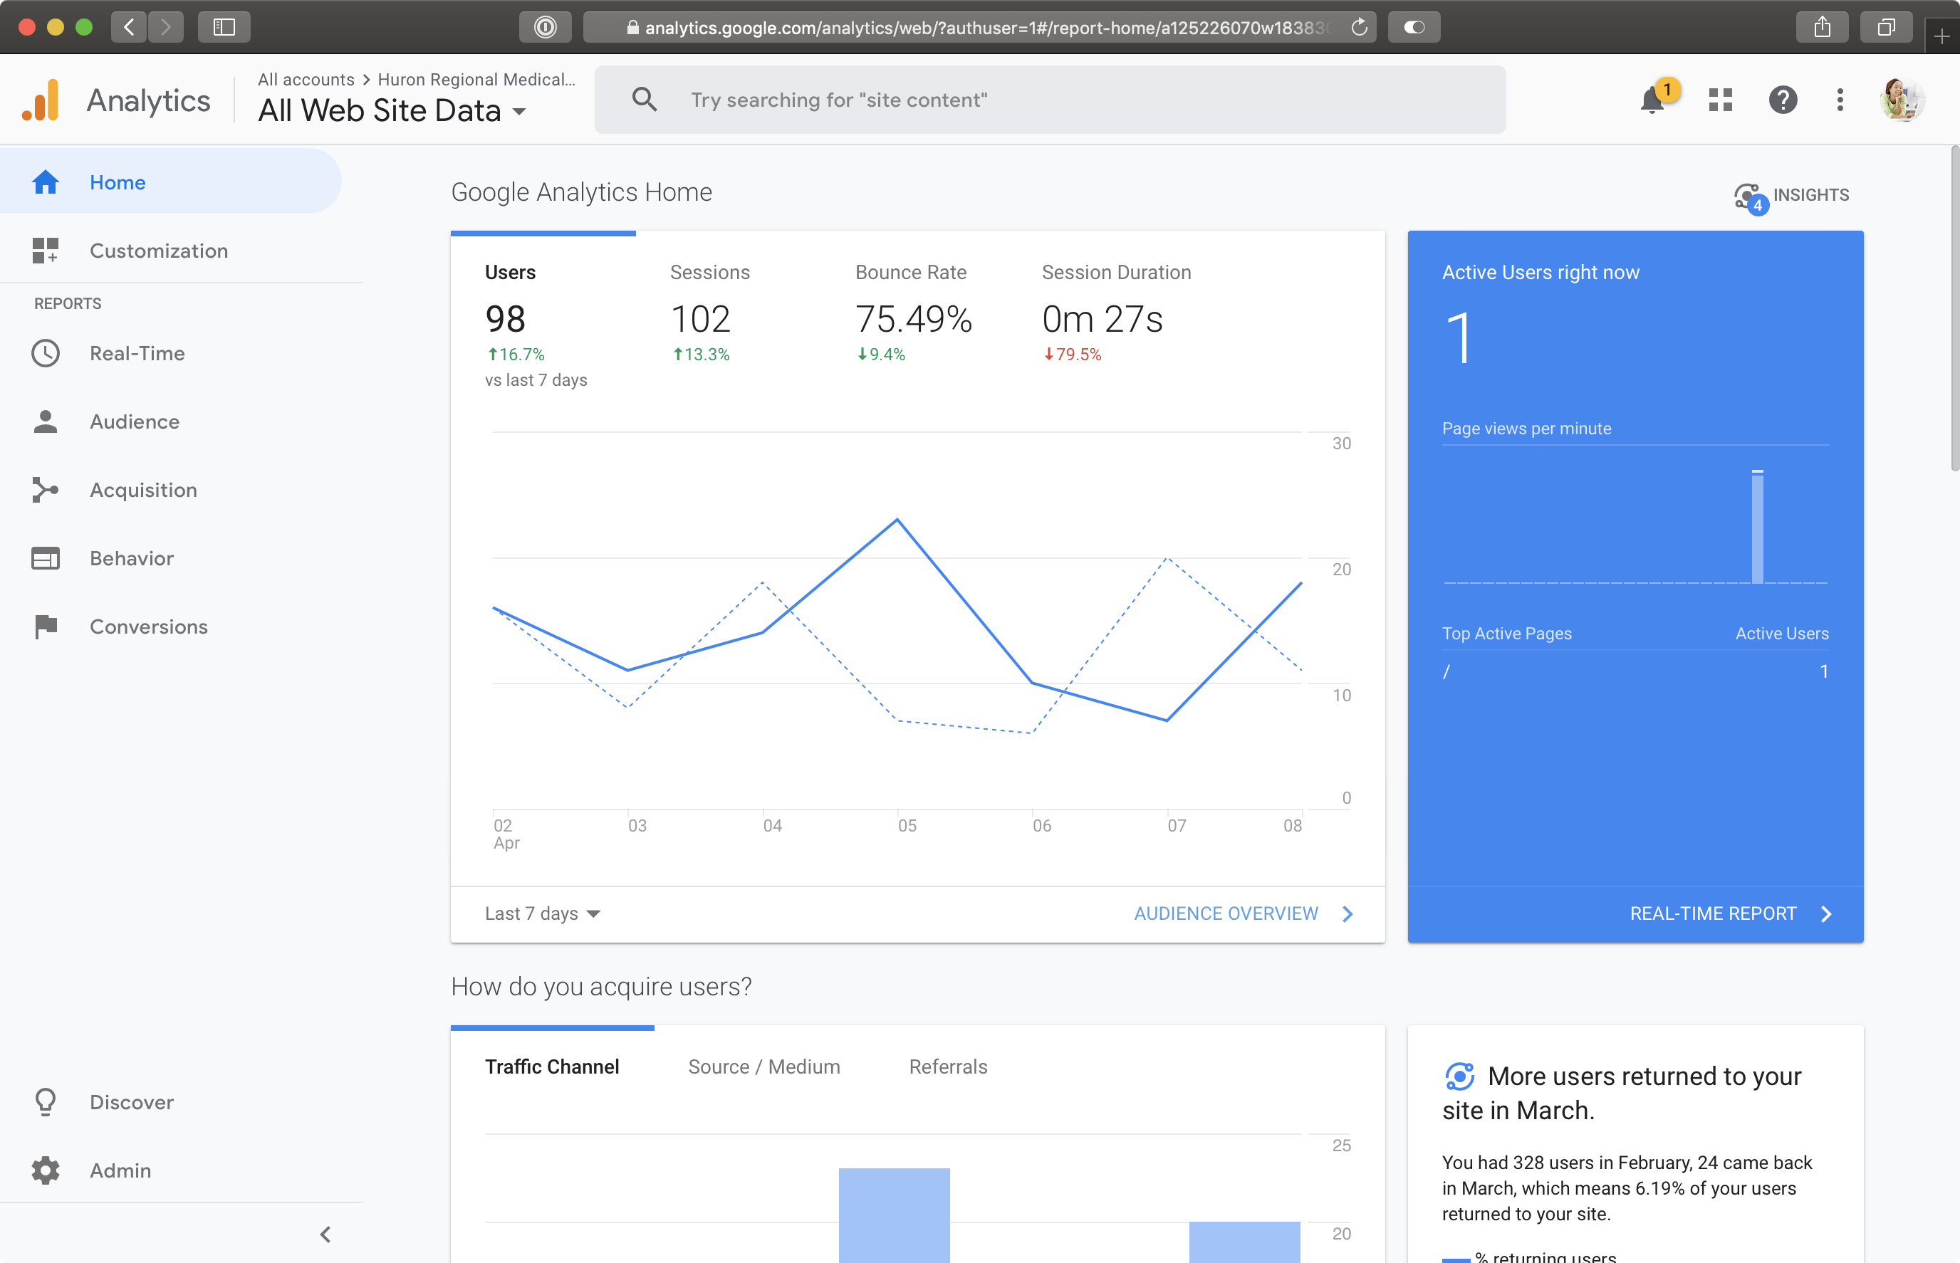1960x1263 pixels.
Task: Expand the Audience reports section
Action: (x=135, y=421)
